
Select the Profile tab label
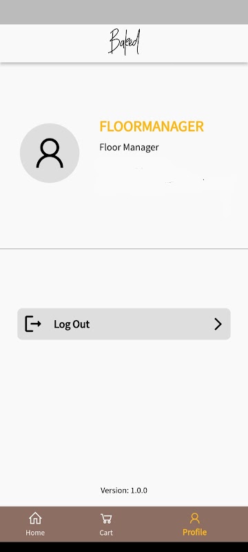coord(194,532)
